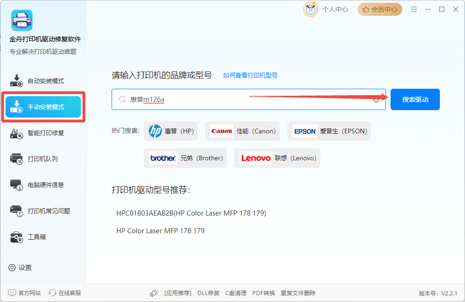Image resolution: width=465 pixels, height=302 pixels.
Task: Choose HPC01803AEAB2B(HP Color Laser MFP 178 179)
Action: (x=191, y=213)
